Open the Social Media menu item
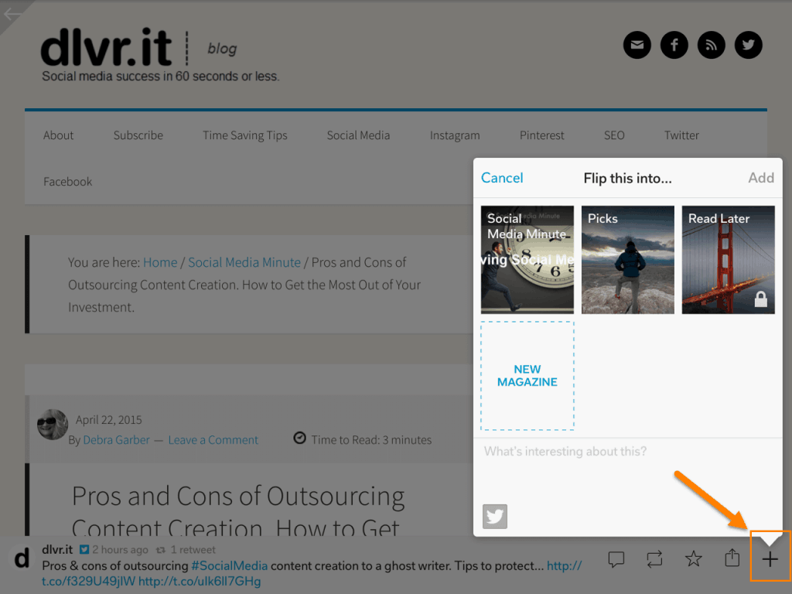The image size is (792, 594). click(x=358, y=135)
